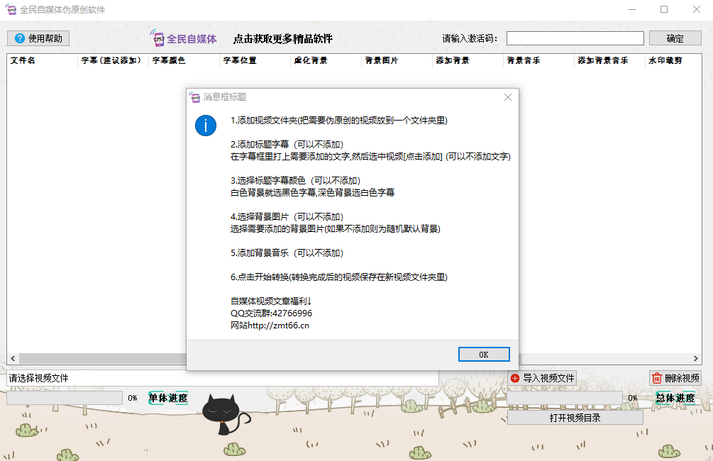Click the right arrow of the horizontal scrollbar
Viewport: 713px width, 461px height.
pyautogui.click(x=697, y=358)
